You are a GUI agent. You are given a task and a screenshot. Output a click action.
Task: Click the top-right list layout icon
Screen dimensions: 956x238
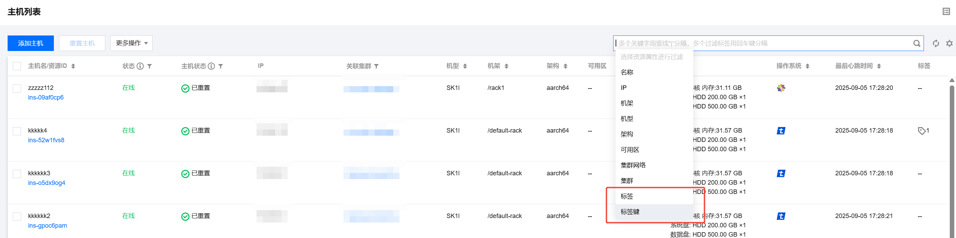(x=946, y=11)
